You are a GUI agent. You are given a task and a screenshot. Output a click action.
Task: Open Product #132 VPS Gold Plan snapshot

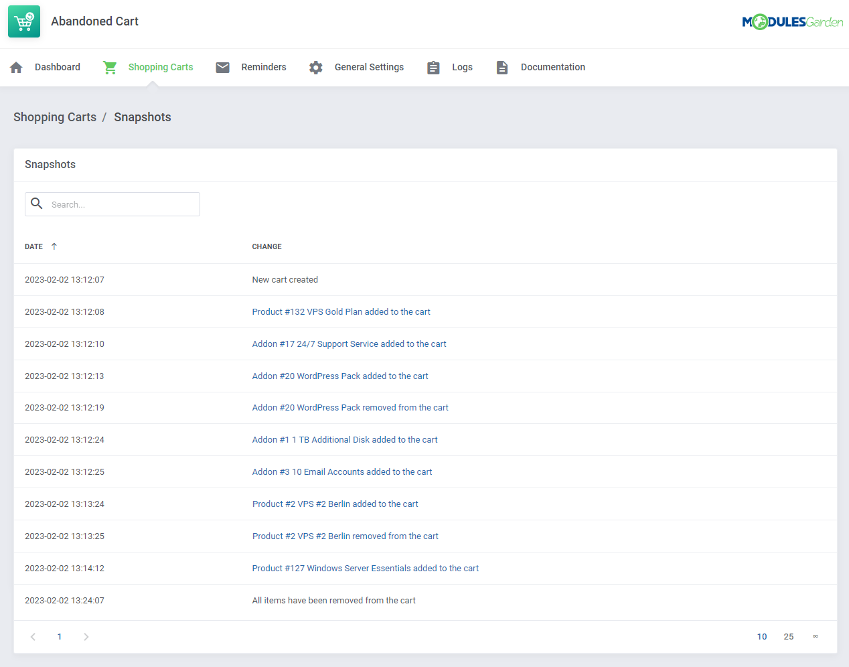341,312
